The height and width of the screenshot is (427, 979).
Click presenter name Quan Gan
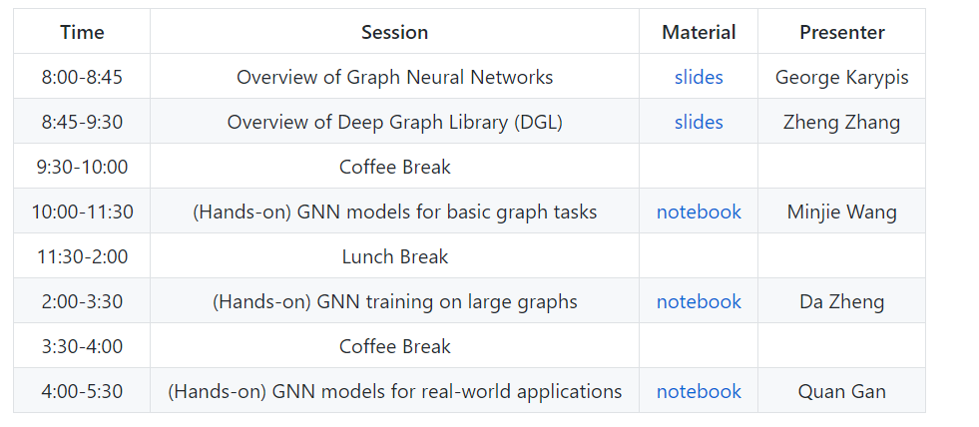coord(841,391)
